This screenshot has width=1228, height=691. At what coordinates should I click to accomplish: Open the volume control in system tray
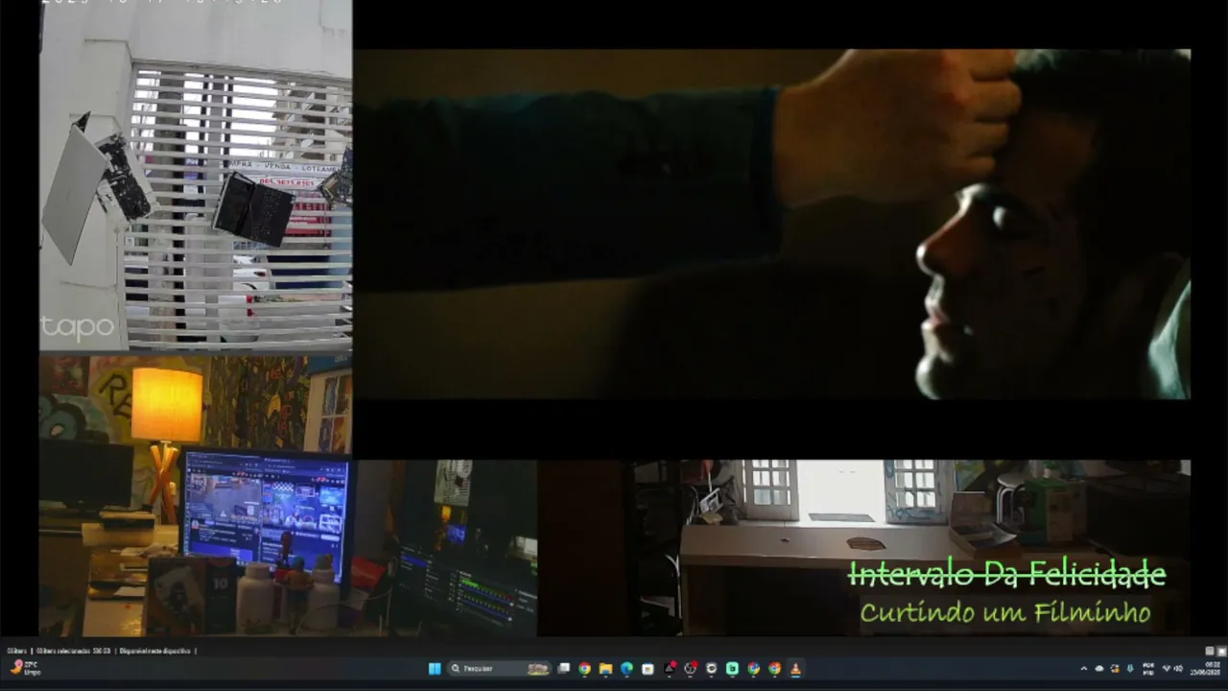point(1178,669)
